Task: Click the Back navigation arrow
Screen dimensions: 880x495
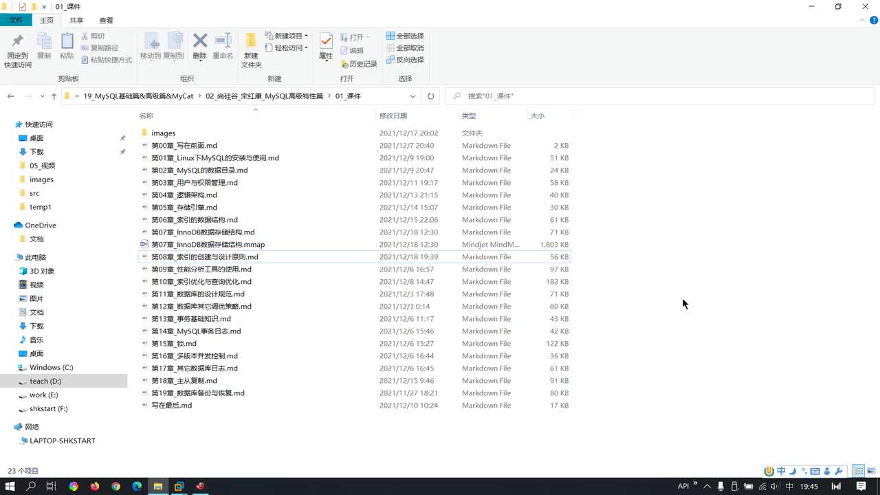Action: [x=10, y=96]
